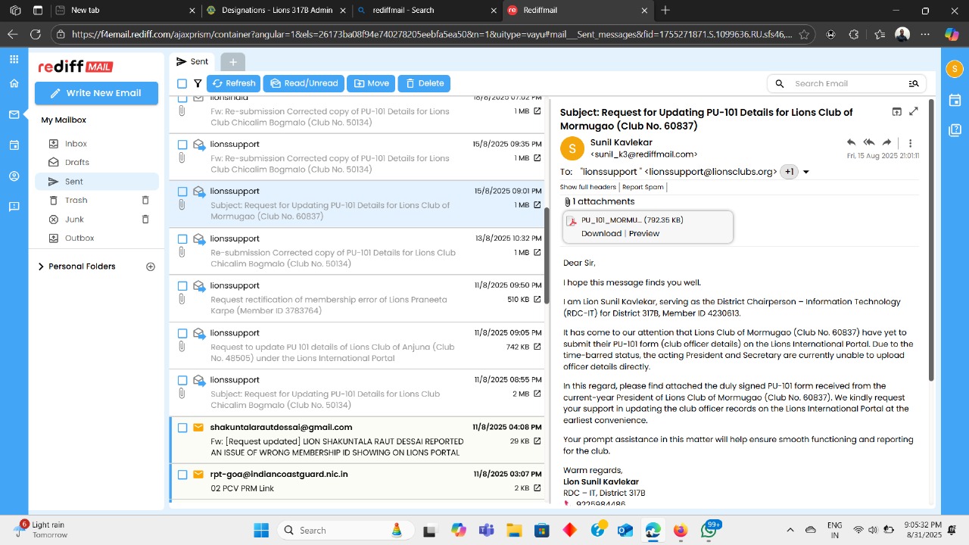Expand the recipients list dropdown arrow
This screenshot has height=545, width=969.
click(x=805, y=172)
